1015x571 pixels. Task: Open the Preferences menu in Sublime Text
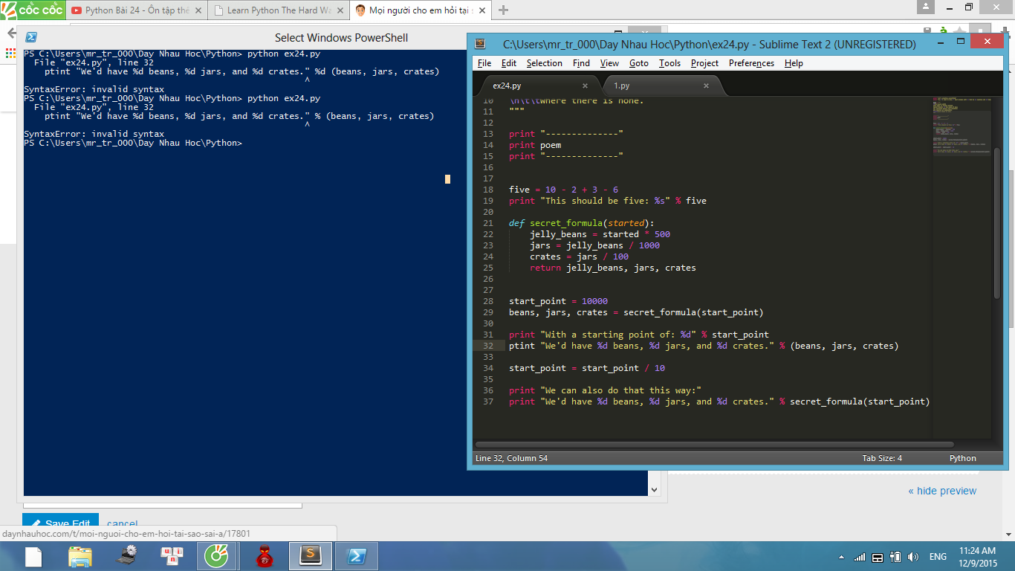click(751, 63)
